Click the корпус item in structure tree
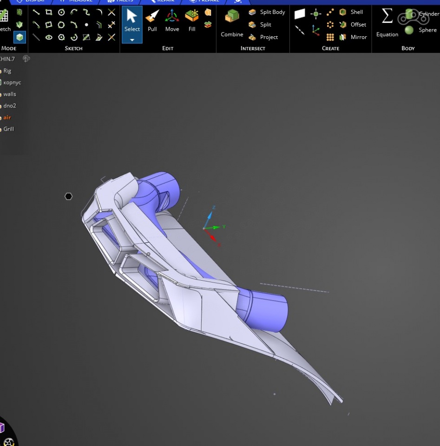Screen dimensions: 440x446 tap(12, 83)
